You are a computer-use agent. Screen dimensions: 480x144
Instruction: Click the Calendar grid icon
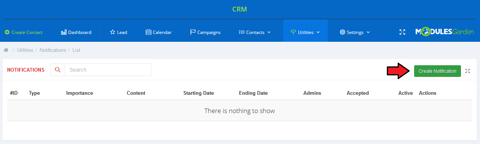(x=149, y=32)
